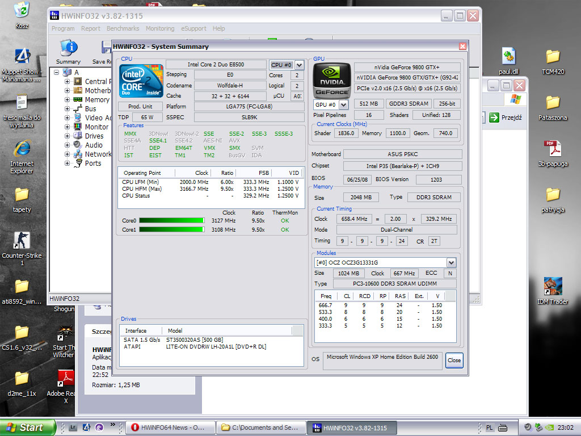The width and height of the screenshot is (581, 436).
Task: Click the NVIDIA GeForce logo
Action: point(331,80)
